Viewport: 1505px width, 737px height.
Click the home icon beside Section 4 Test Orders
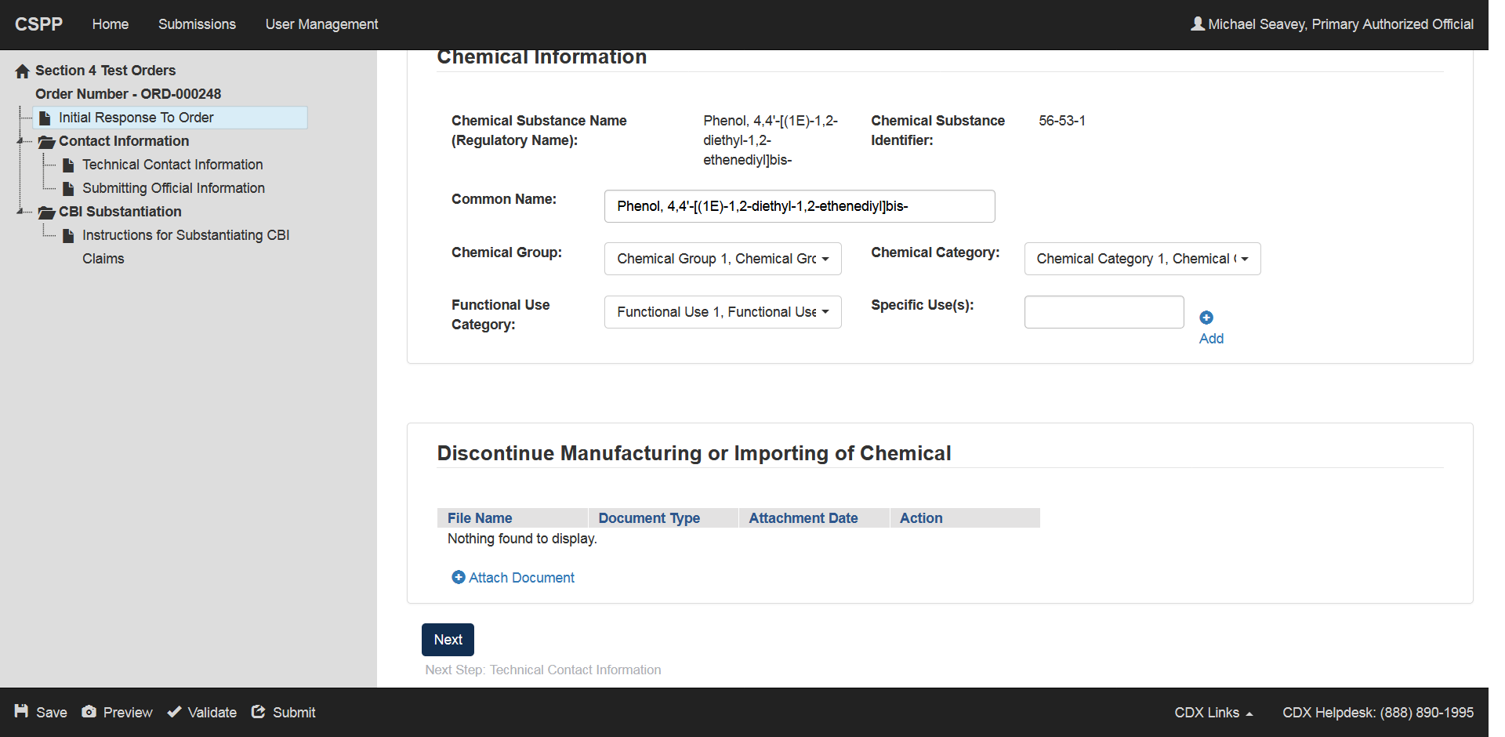point(23,71)
